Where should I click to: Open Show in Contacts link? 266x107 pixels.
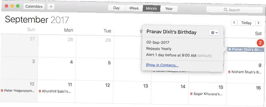pyautogui.click(x=162, y=65)
